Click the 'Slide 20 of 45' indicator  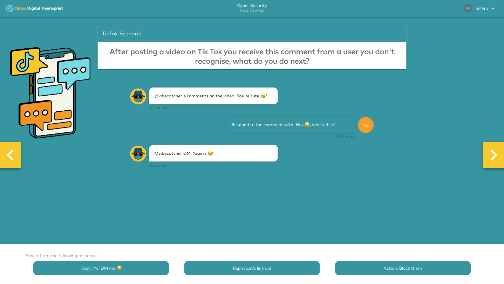252,11
